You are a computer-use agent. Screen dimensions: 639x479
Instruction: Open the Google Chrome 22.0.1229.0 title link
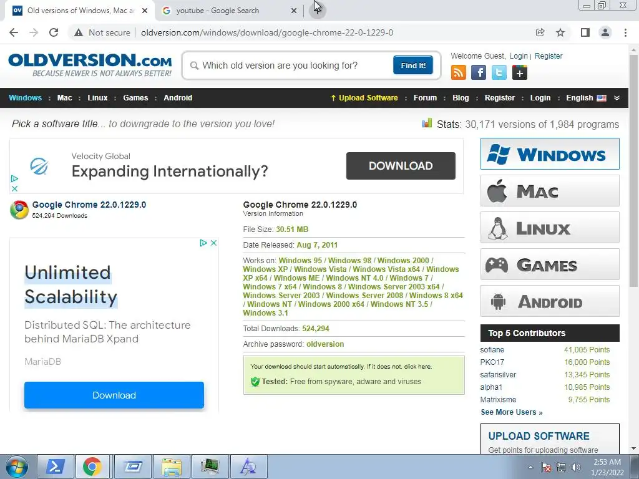pos(89,205)
